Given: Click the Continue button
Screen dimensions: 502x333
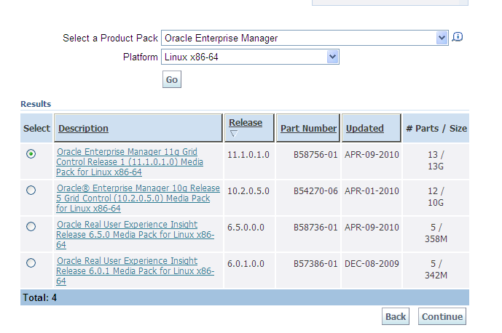Looking at the screenshot, I should pyautogui.click(x=442, y=316).
